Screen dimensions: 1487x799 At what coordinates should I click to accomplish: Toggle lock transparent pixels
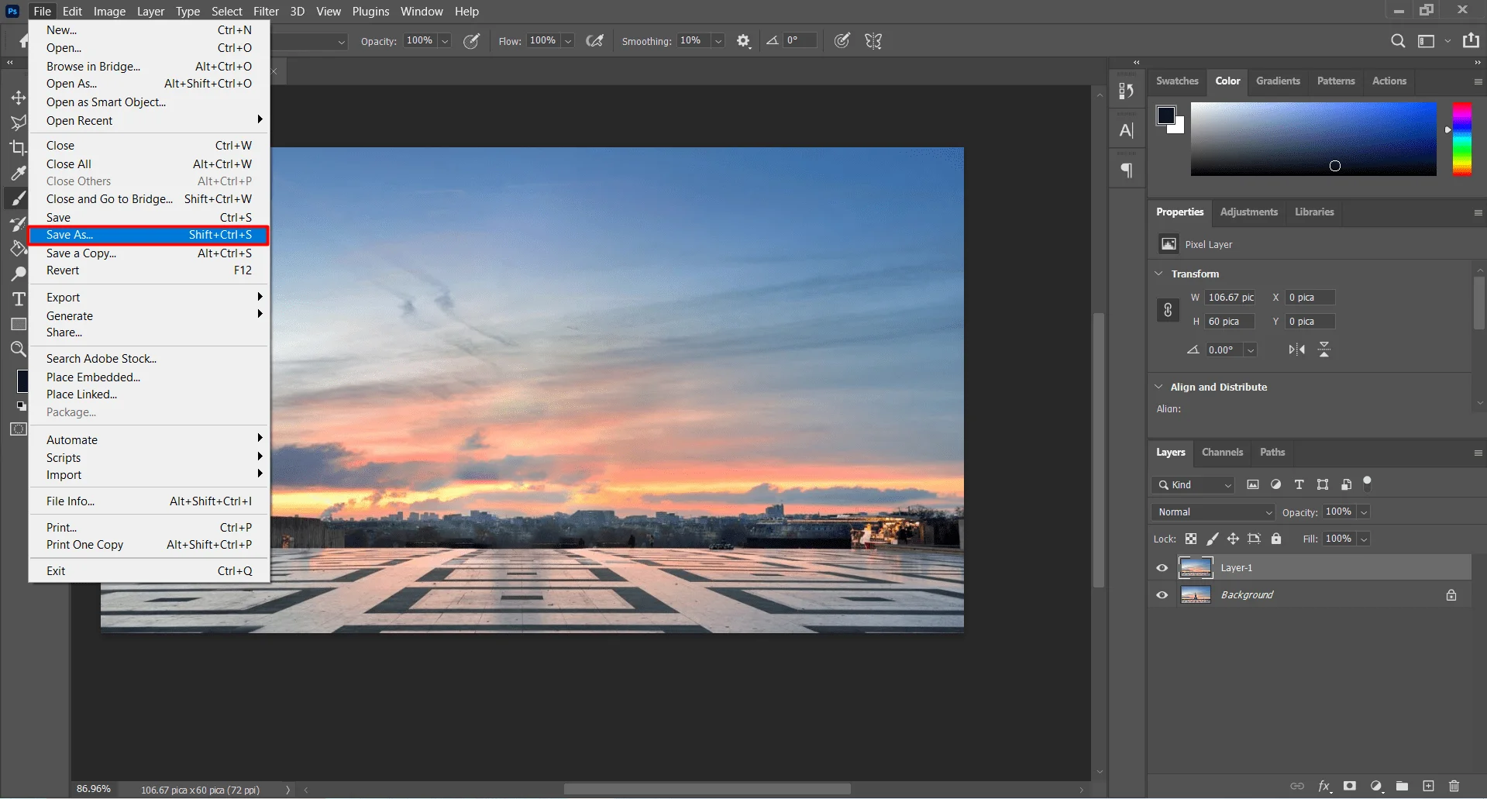[1191, 539]
